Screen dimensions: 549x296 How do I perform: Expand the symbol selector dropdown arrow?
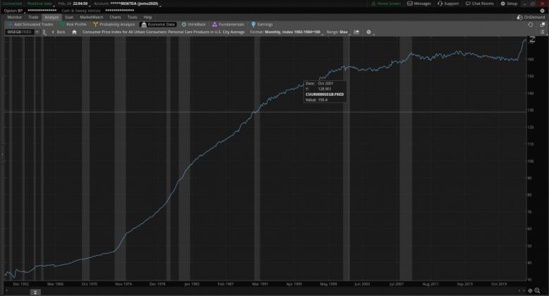[36, 32]
